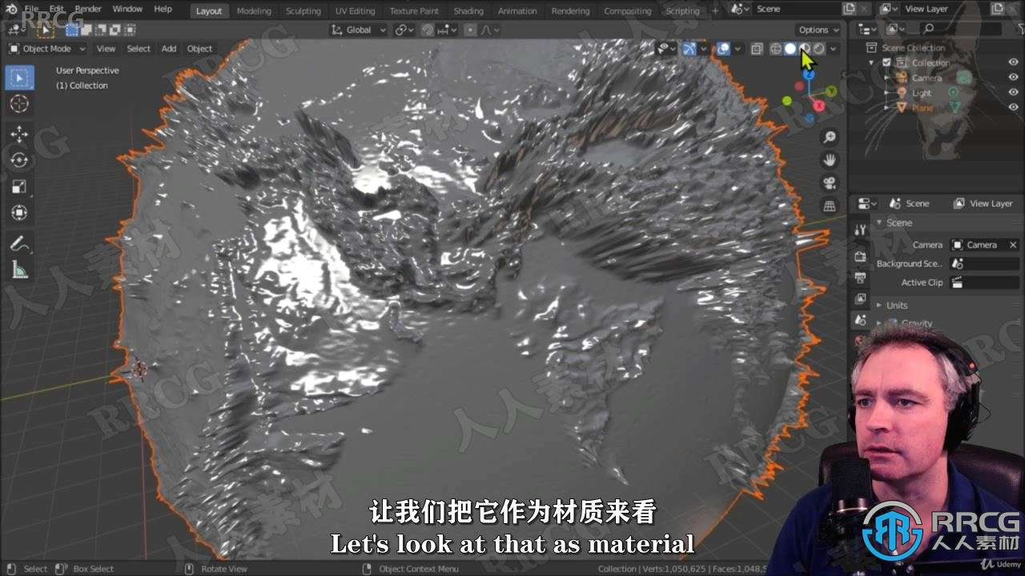This screenshot has height=576, width=1025.
Task: Open the Render menu
Action: point(88,9)
